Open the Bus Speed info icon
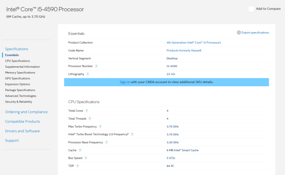 coord(86,158)
